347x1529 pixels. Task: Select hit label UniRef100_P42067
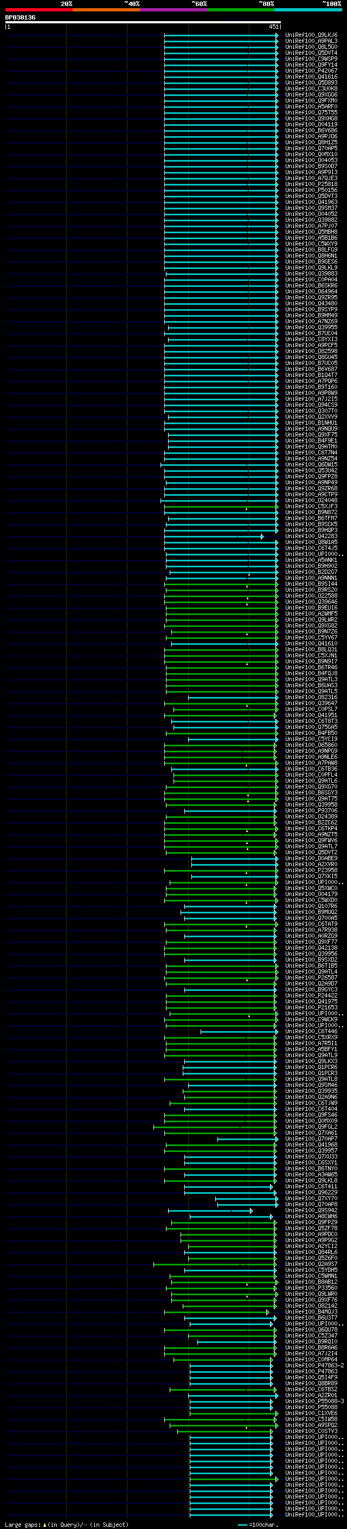tap(311, 71)
